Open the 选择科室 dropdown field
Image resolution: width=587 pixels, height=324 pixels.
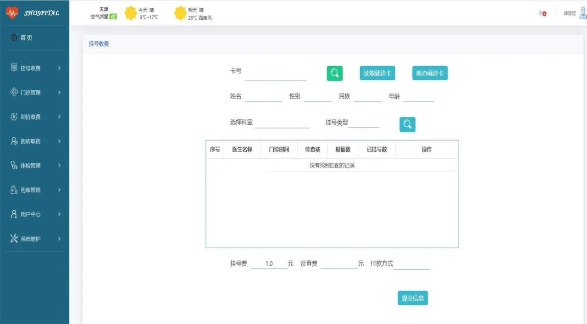[x=282, y=123]
